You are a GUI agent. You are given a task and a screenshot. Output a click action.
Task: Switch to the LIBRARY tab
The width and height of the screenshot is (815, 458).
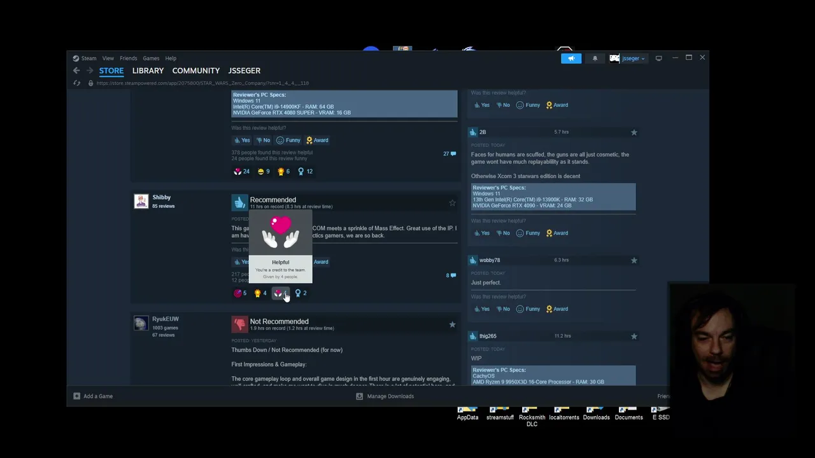point(148,71)
